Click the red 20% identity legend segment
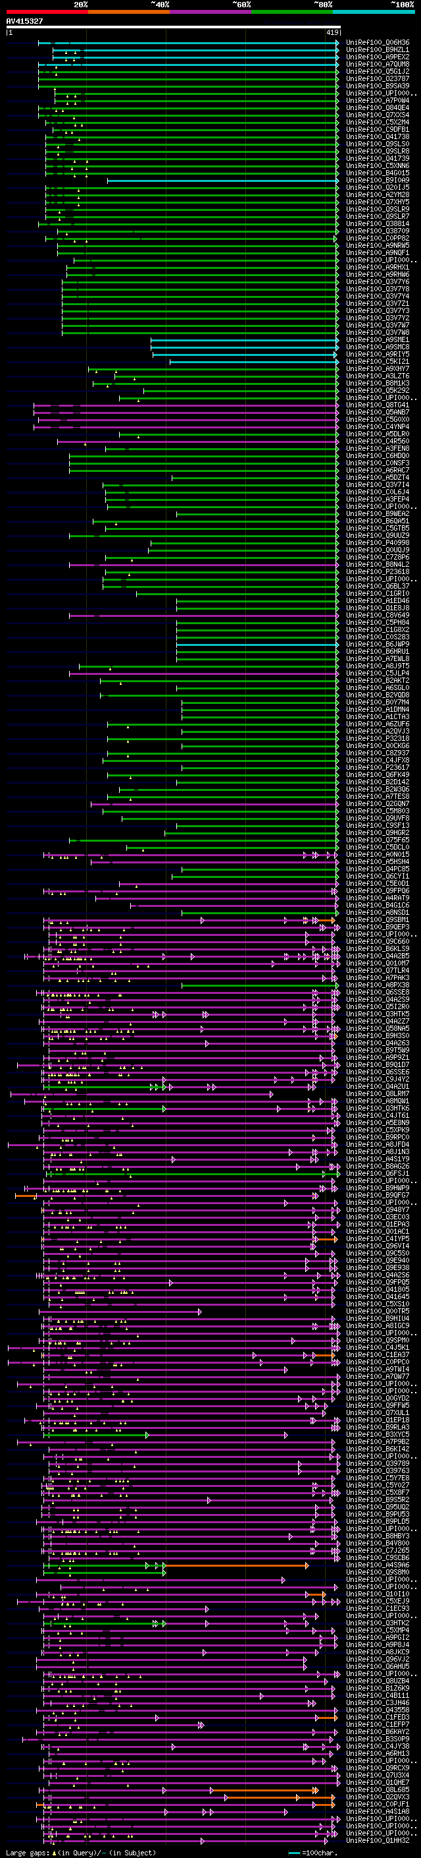The width and height of the screenshot is (421, 1858). tap(47, 12)
